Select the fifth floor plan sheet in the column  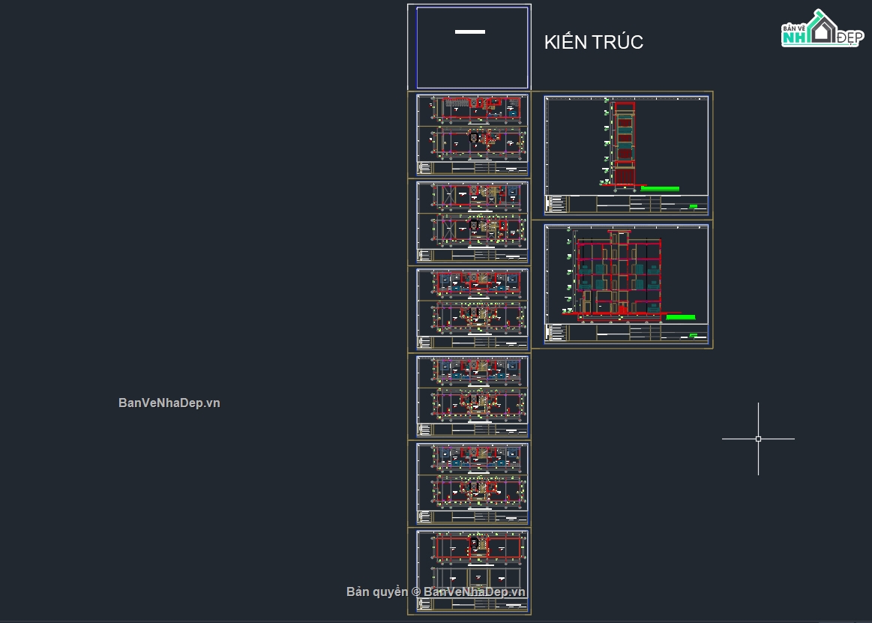[469, 483]
